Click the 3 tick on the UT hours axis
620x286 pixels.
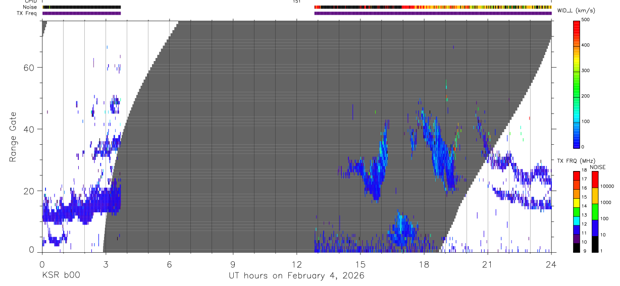click(106, 264)
